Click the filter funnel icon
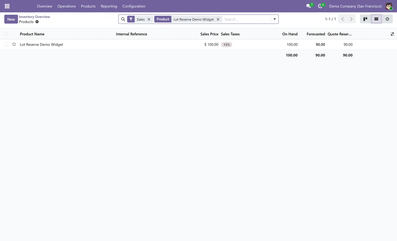 tap(131, 19)
